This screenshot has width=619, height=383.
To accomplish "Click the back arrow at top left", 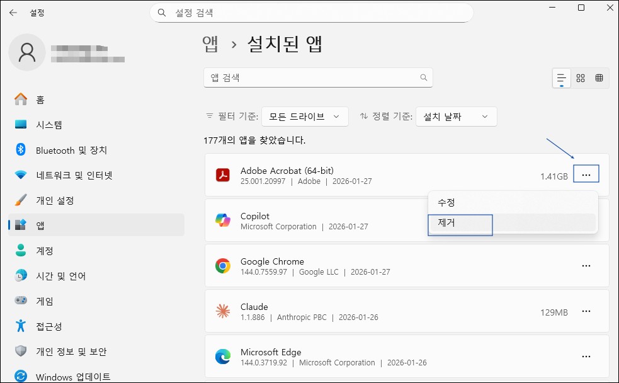I will (13, 12).
